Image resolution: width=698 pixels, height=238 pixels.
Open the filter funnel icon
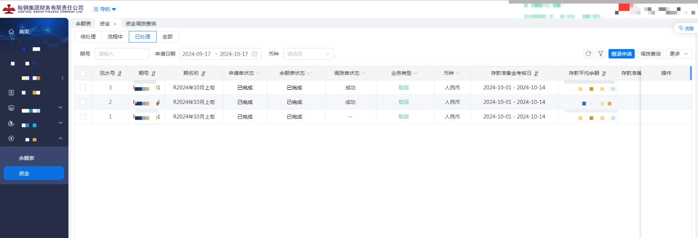click(x=601, y=54)
